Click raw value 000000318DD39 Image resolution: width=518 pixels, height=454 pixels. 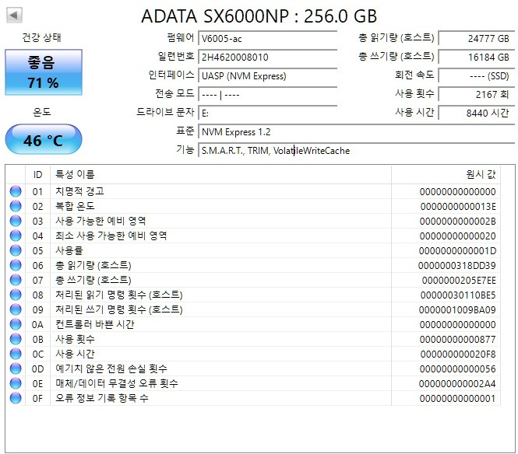click(457, 265)
